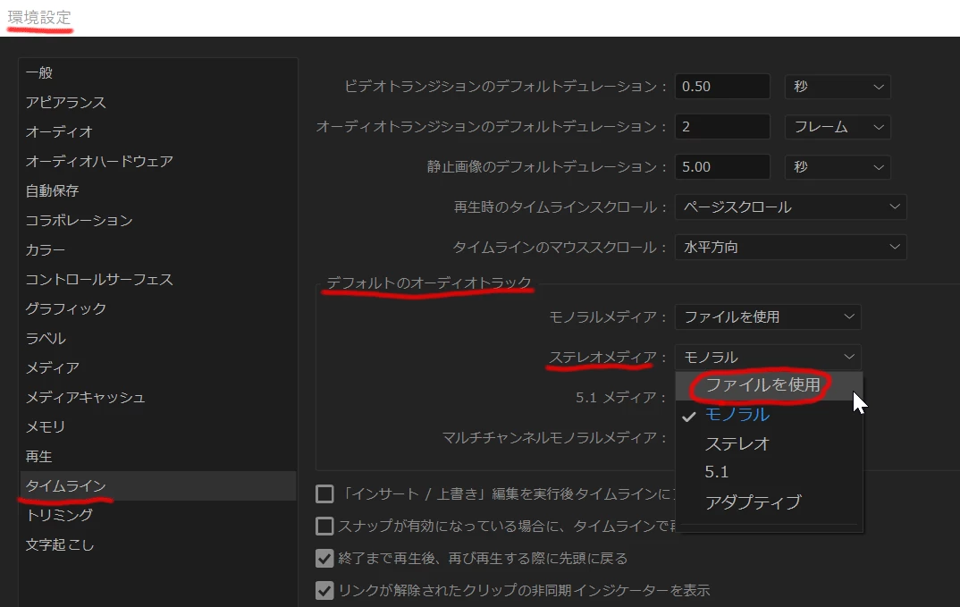Choose アダプティブ option in dropdown list
Image resolution: width=960 pixels, height=607 pixels.
click(x=769, y=502)
